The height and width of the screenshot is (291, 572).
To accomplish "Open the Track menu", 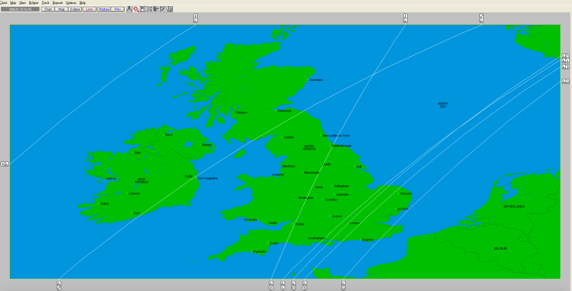I will pyautogui.click(x=45, y=3).
